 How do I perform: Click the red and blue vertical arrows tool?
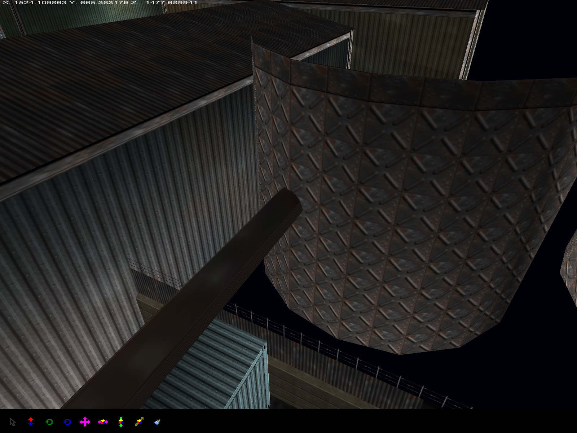tap(31, 421)
